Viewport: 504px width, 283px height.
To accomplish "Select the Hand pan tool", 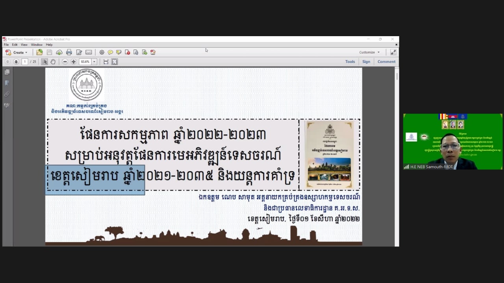I will 53,62.
